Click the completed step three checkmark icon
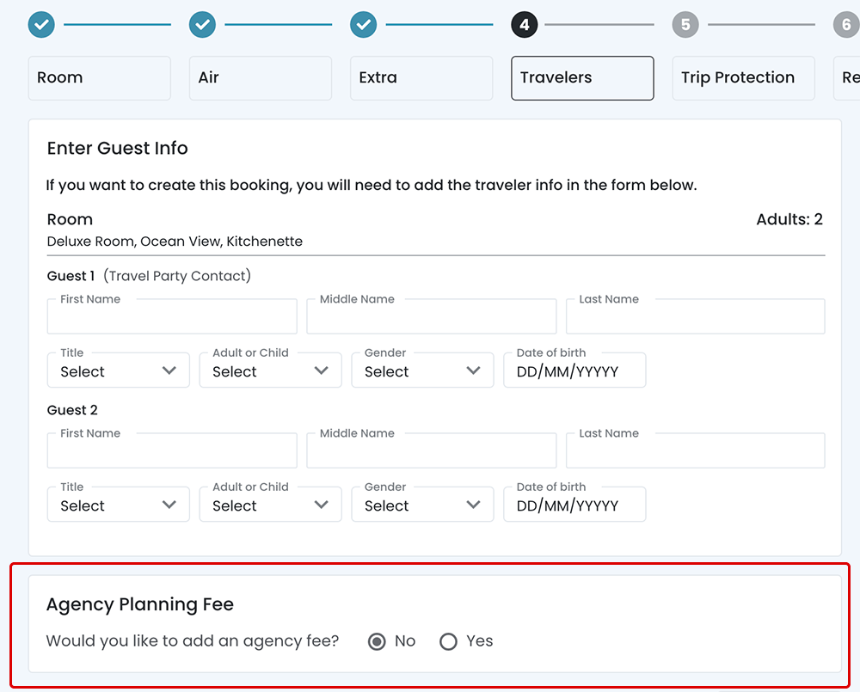The width and height of the screenshot is (860, 692). (364, 25)
